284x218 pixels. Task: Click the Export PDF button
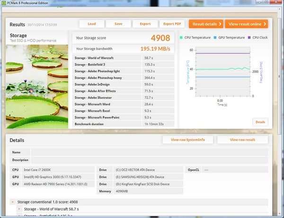point(172,24)
